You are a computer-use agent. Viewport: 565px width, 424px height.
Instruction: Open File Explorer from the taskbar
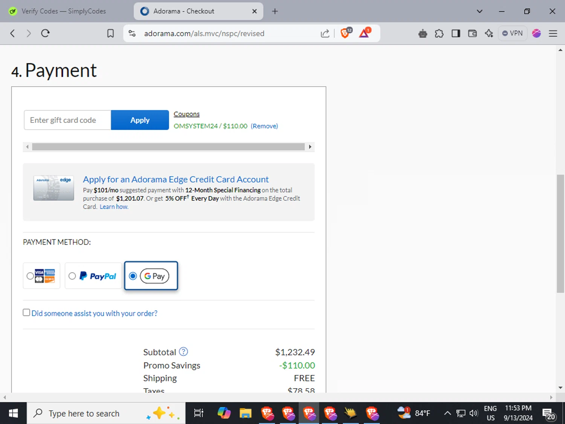click(245, 413)
